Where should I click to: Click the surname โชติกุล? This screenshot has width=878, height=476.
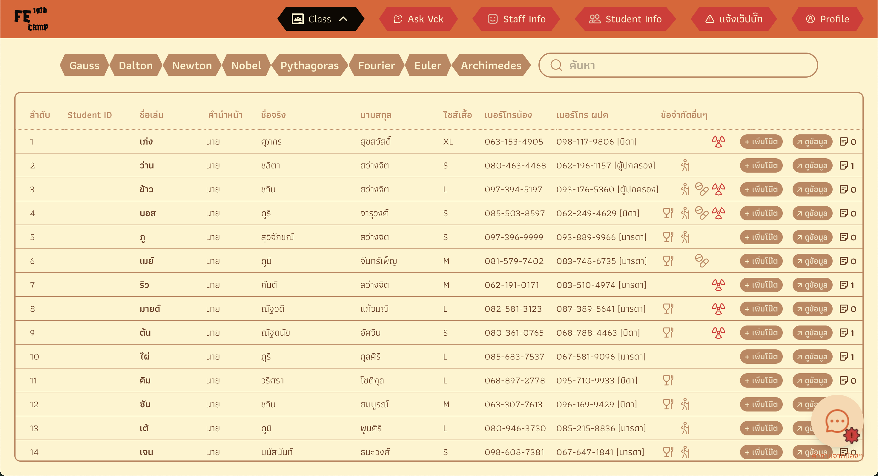coord(372,380)
